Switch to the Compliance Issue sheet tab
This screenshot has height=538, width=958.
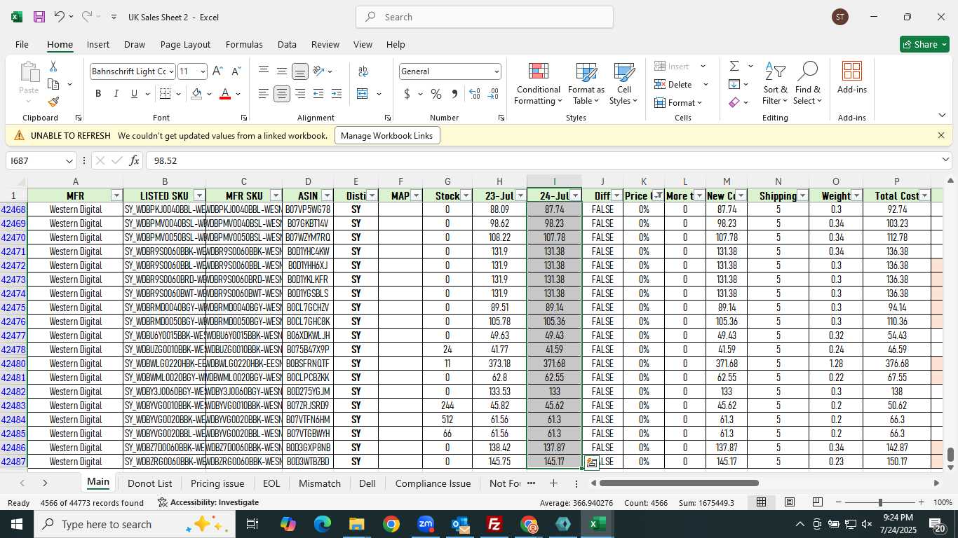coord(433,483)
